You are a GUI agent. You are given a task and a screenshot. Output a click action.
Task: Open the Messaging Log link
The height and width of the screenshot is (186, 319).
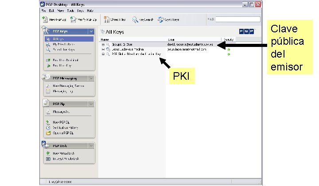click(x=62, y=92)
